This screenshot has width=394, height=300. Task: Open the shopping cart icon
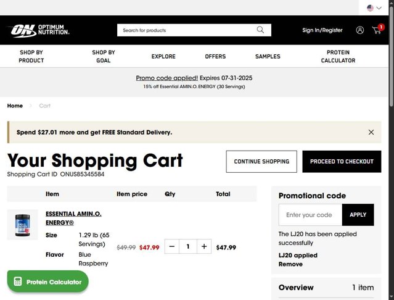pyautogui.click(x=377, y=30)
